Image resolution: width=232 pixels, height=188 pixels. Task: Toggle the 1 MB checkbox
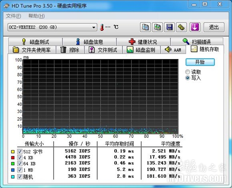point(20,170)
